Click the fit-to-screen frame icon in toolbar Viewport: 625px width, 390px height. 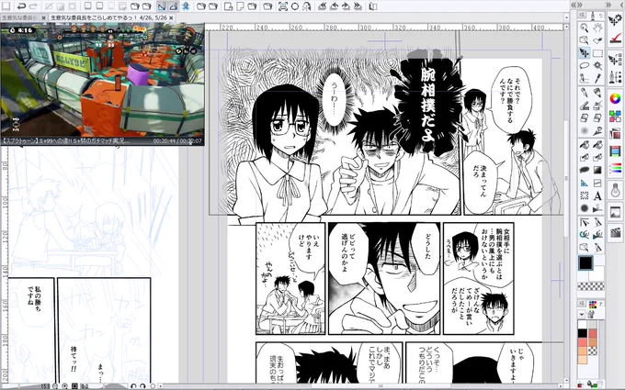click(282, 6)
